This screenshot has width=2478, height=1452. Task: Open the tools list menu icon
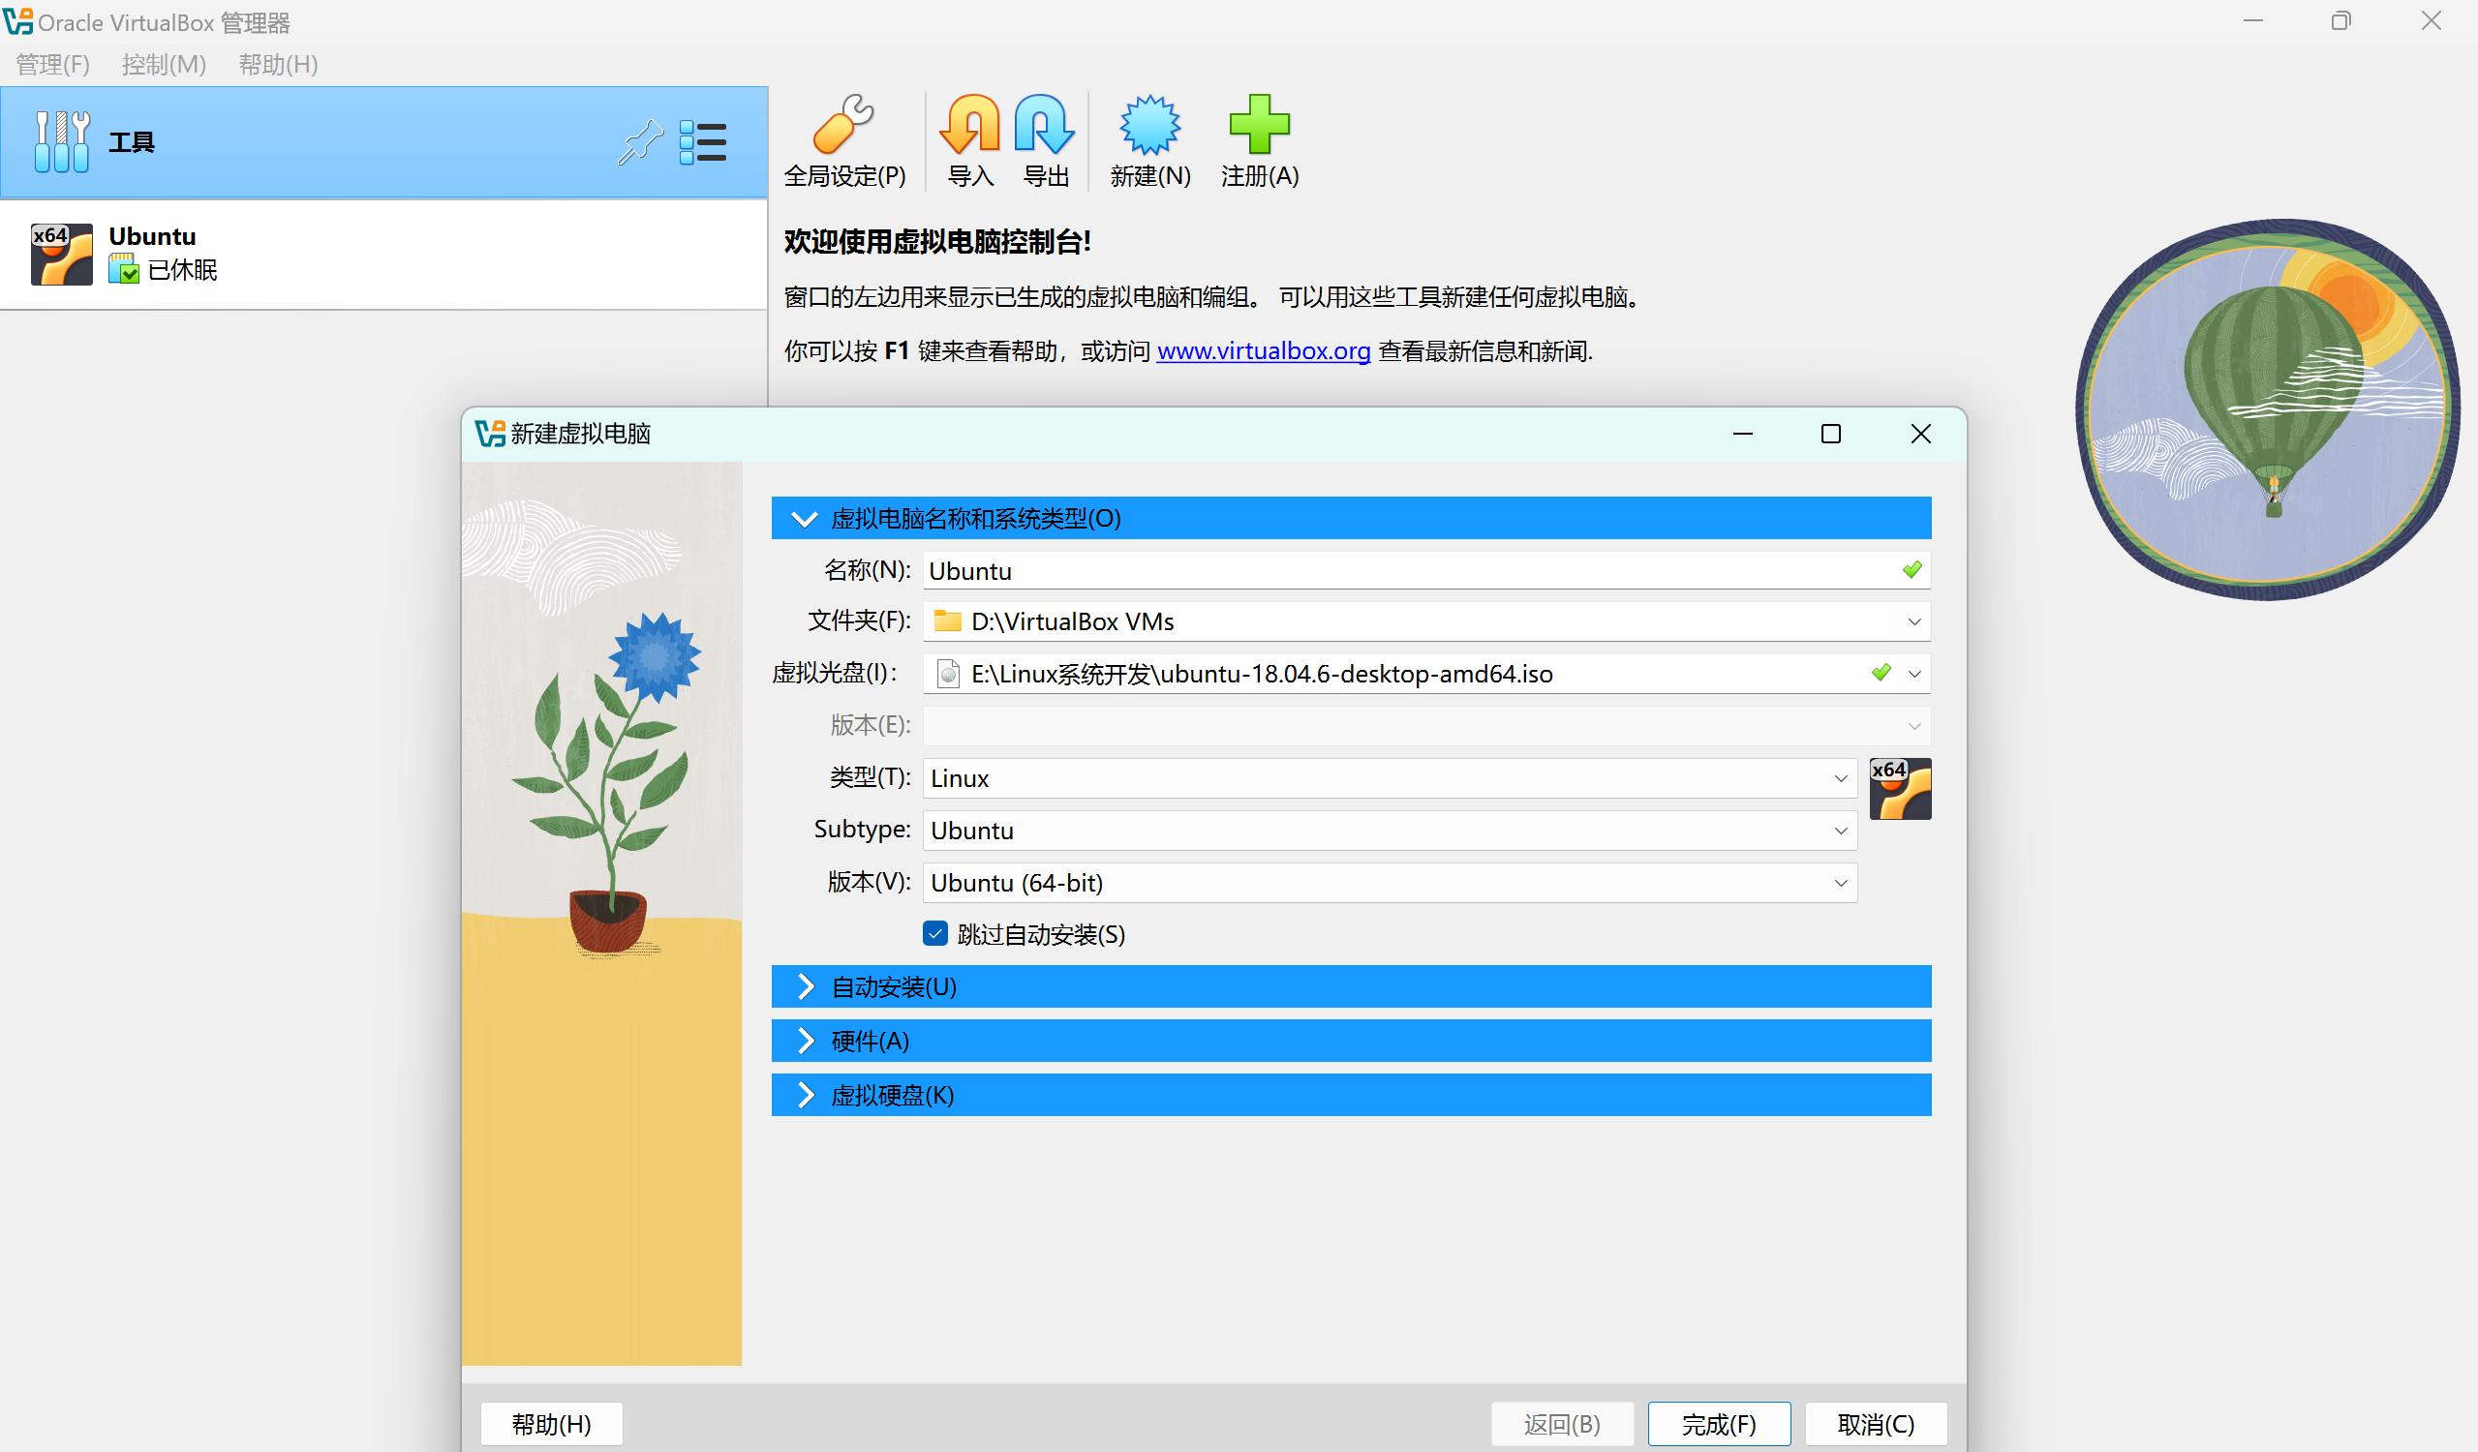704,141
